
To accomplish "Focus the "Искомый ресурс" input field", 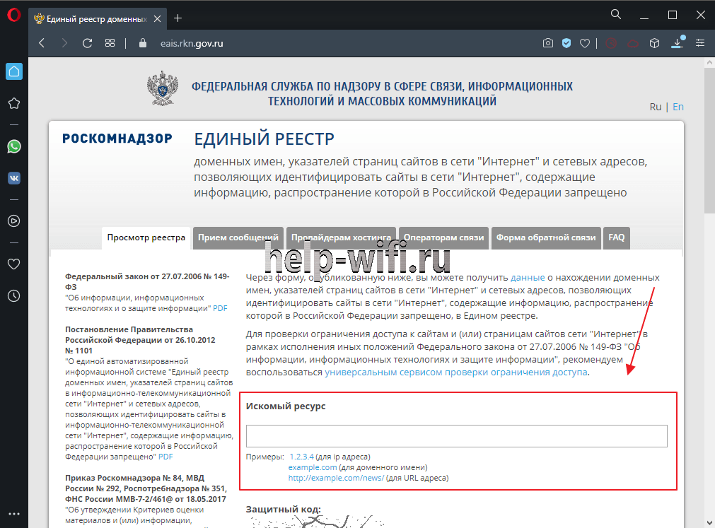I will [x=456, y=436].
